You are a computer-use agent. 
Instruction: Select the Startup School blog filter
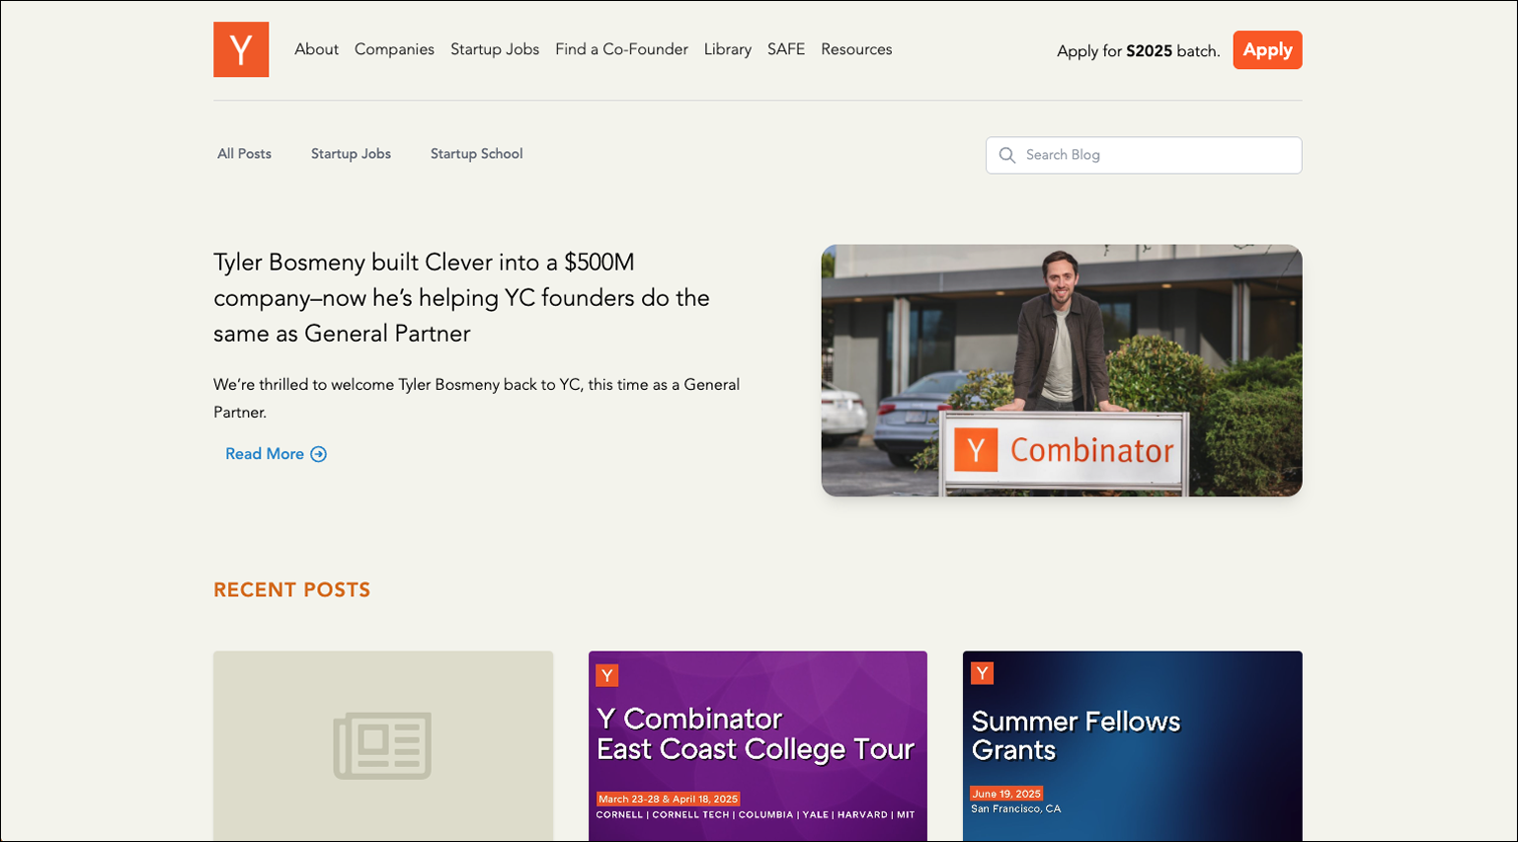point(476,154)
